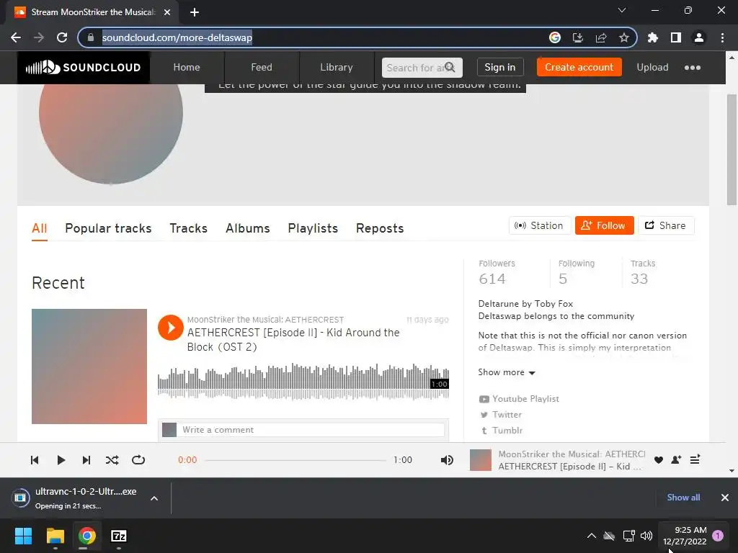Show hidden system tray icons
The image size is (738, 553).
click(592, 536)
